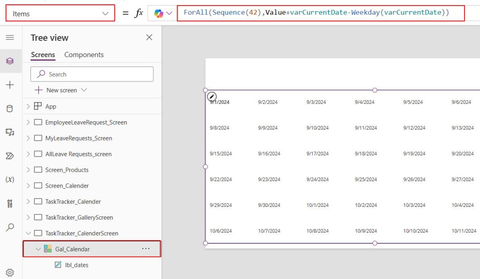This screenshot has height=279, width=480.
Task: Open the Tree view layers icon
Action: (x=10, y=61)
